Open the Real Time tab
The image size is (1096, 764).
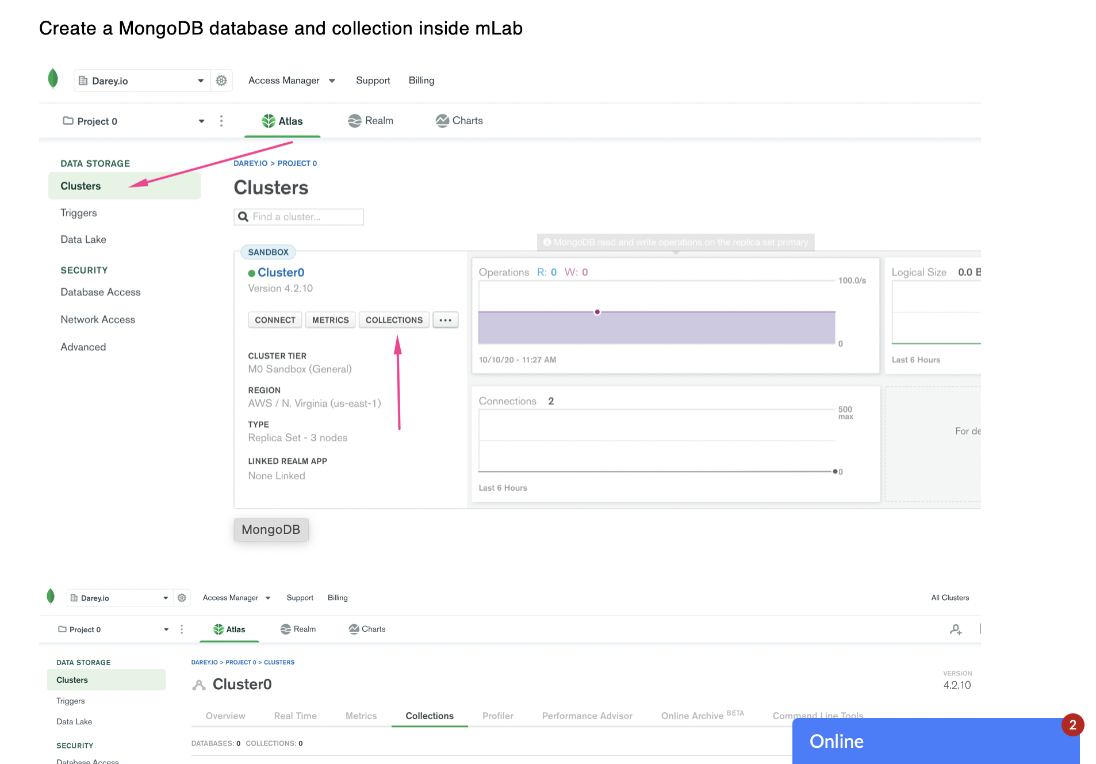click(295, 716)
